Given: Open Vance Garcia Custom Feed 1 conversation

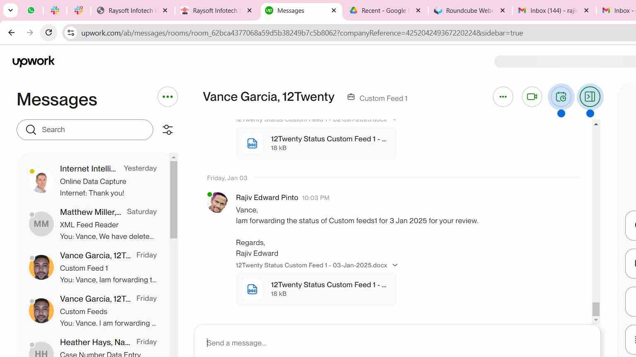Looking at the screenshot, I should click(x=94, y=268).
